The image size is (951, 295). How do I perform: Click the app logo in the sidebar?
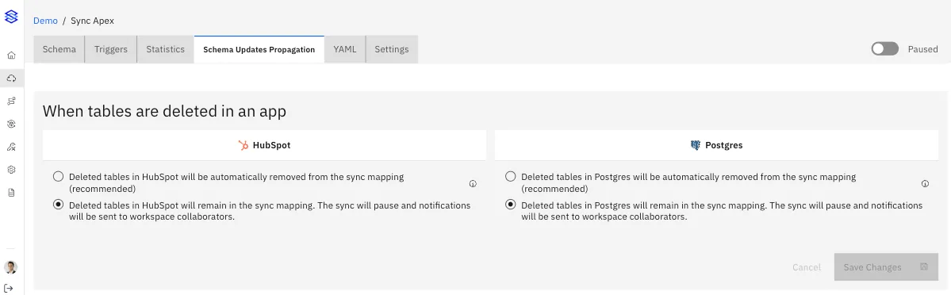click(x=11, y=17)
